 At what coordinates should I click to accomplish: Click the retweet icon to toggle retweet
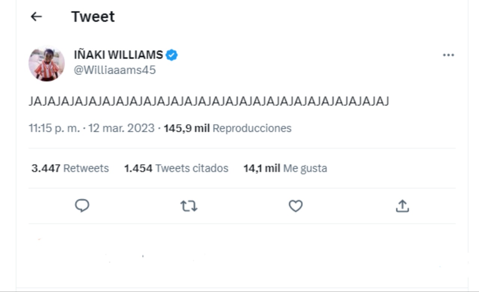(189, 206)
